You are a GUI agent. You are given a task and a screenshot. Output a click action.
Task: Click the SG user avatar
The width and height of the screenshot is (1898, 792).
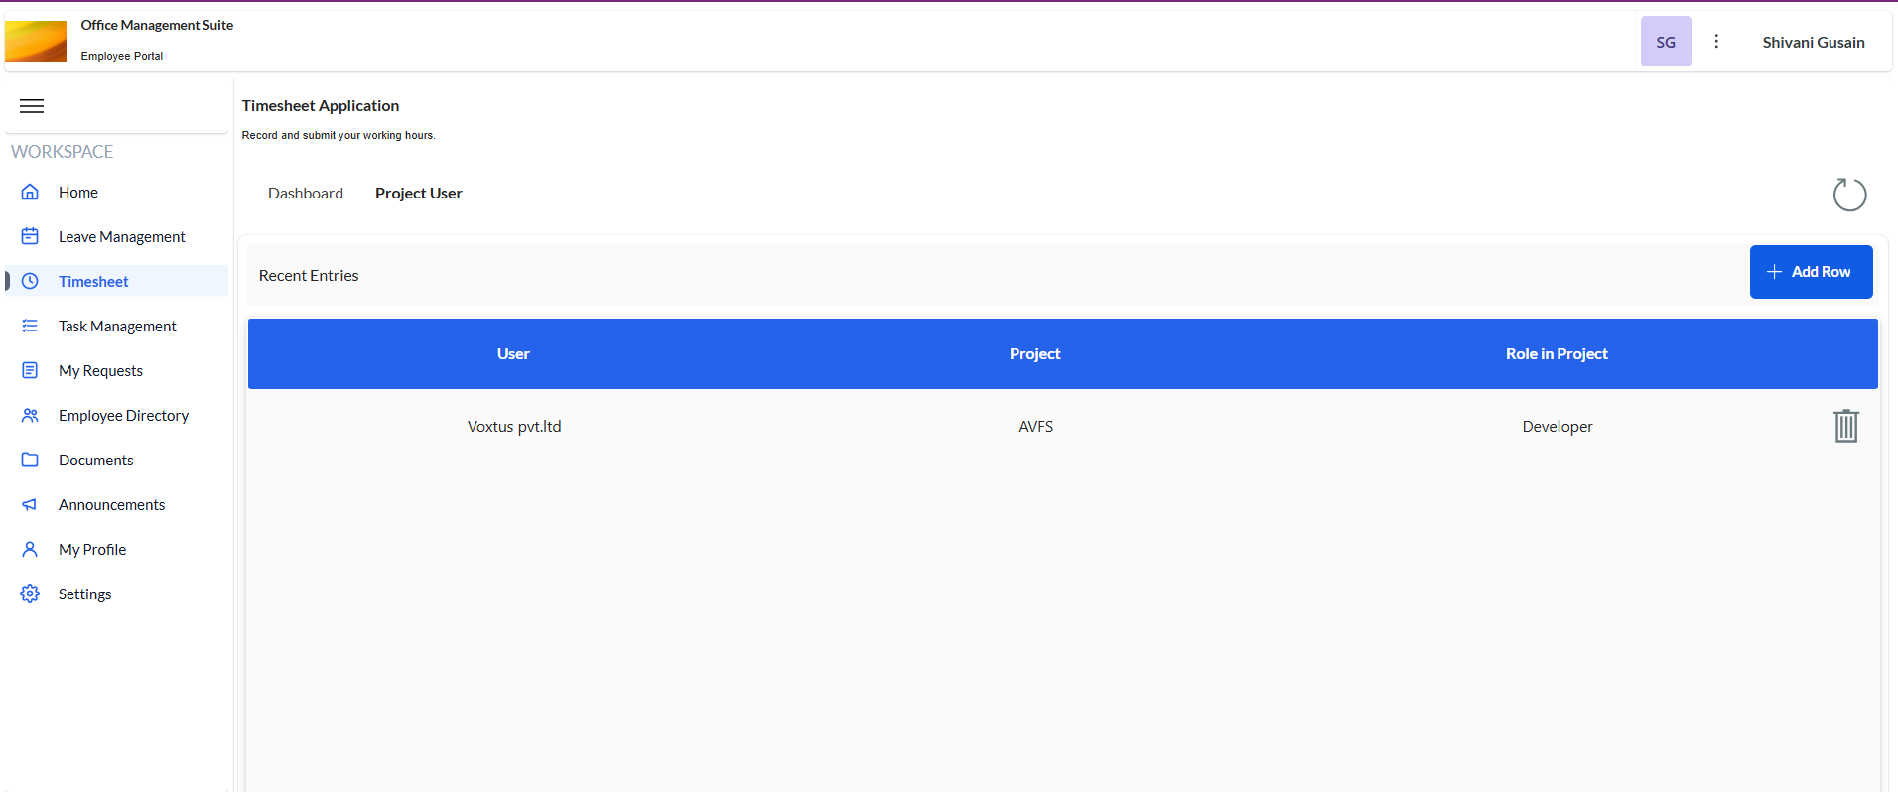pyautogui.click(x=1666, y=42)
